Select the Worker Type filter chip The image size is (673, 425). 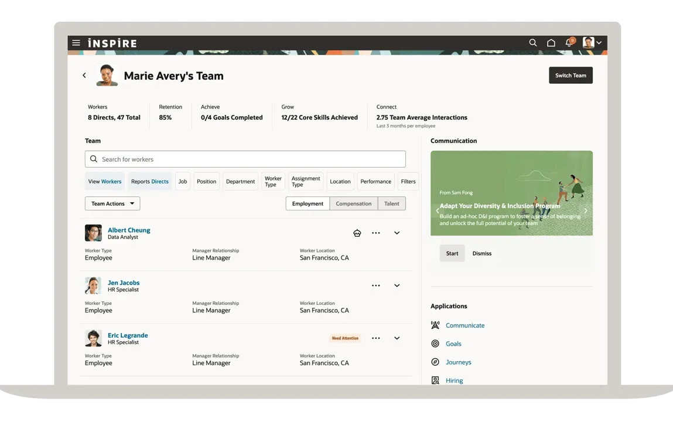(273, 181)
